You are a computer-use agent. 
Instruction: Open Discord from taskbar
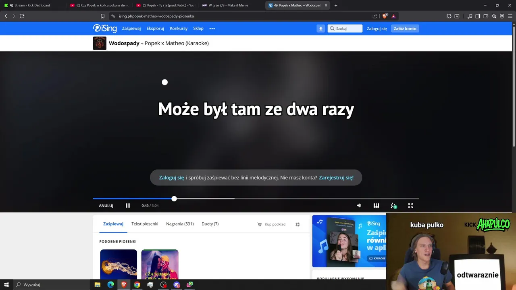point(177,285)
